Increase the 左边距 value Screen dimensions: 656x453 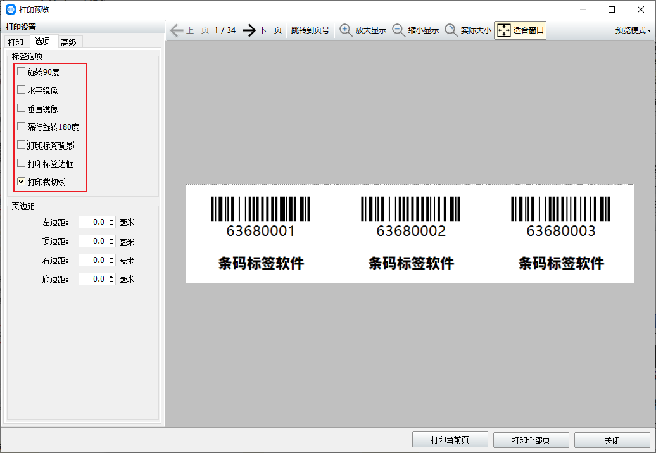pyautogui.click(x=111, y=220)
